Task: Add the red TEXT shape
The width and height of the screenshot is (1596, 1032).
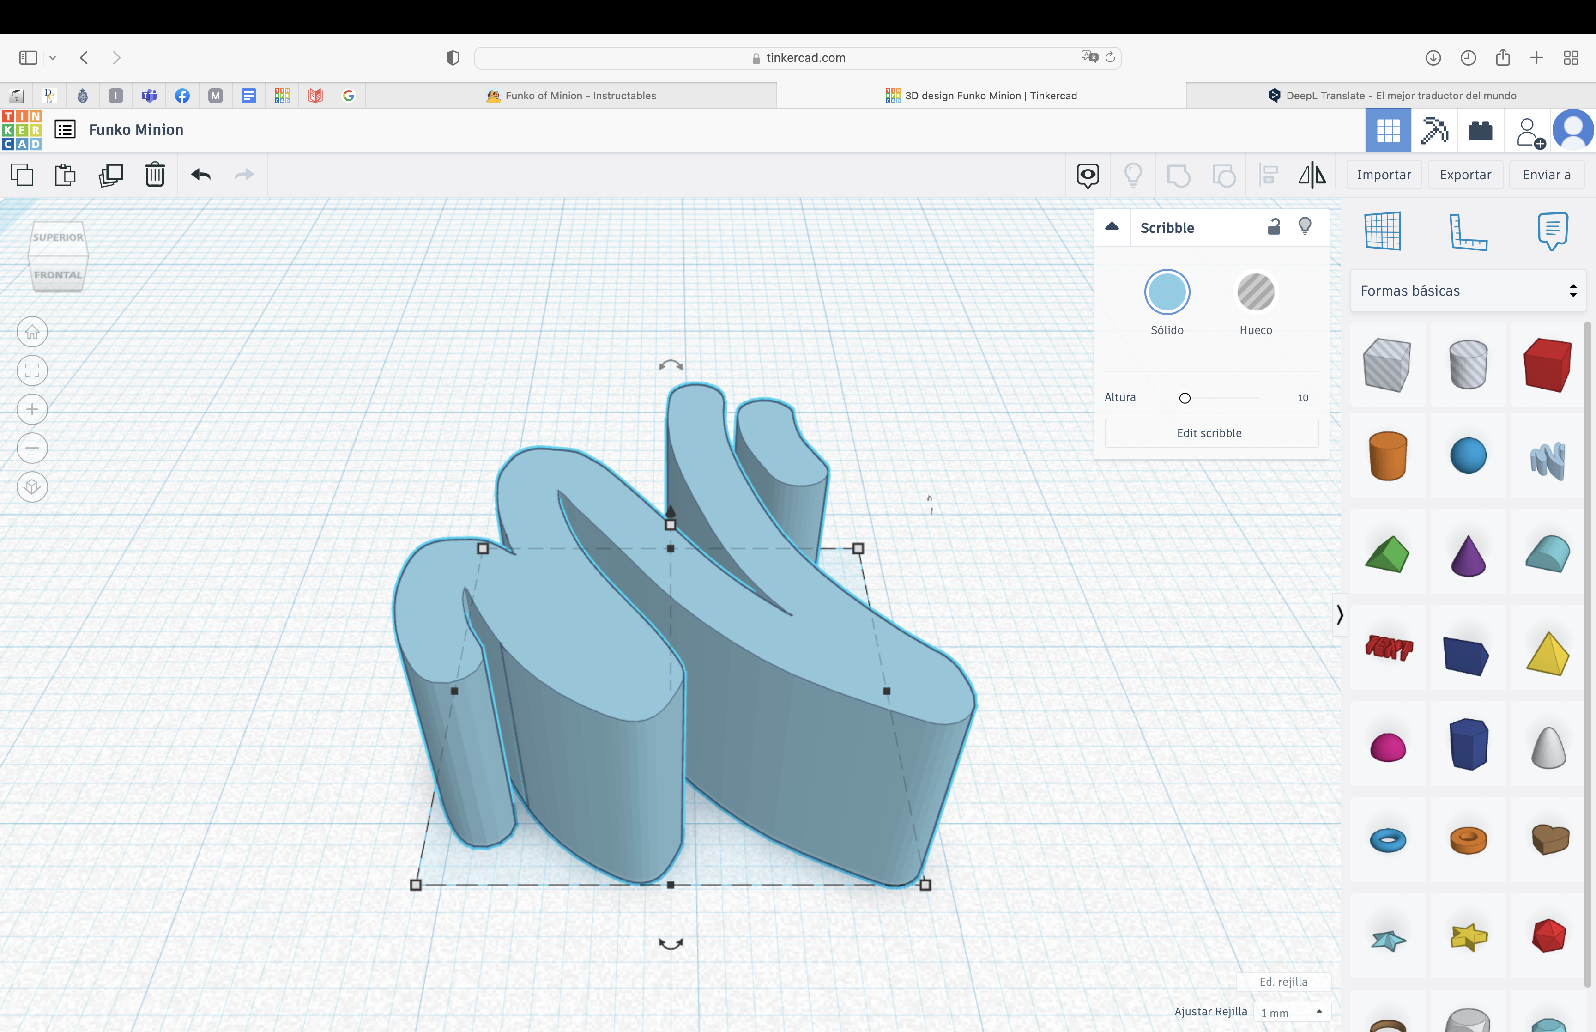Action: point(1388,647)
